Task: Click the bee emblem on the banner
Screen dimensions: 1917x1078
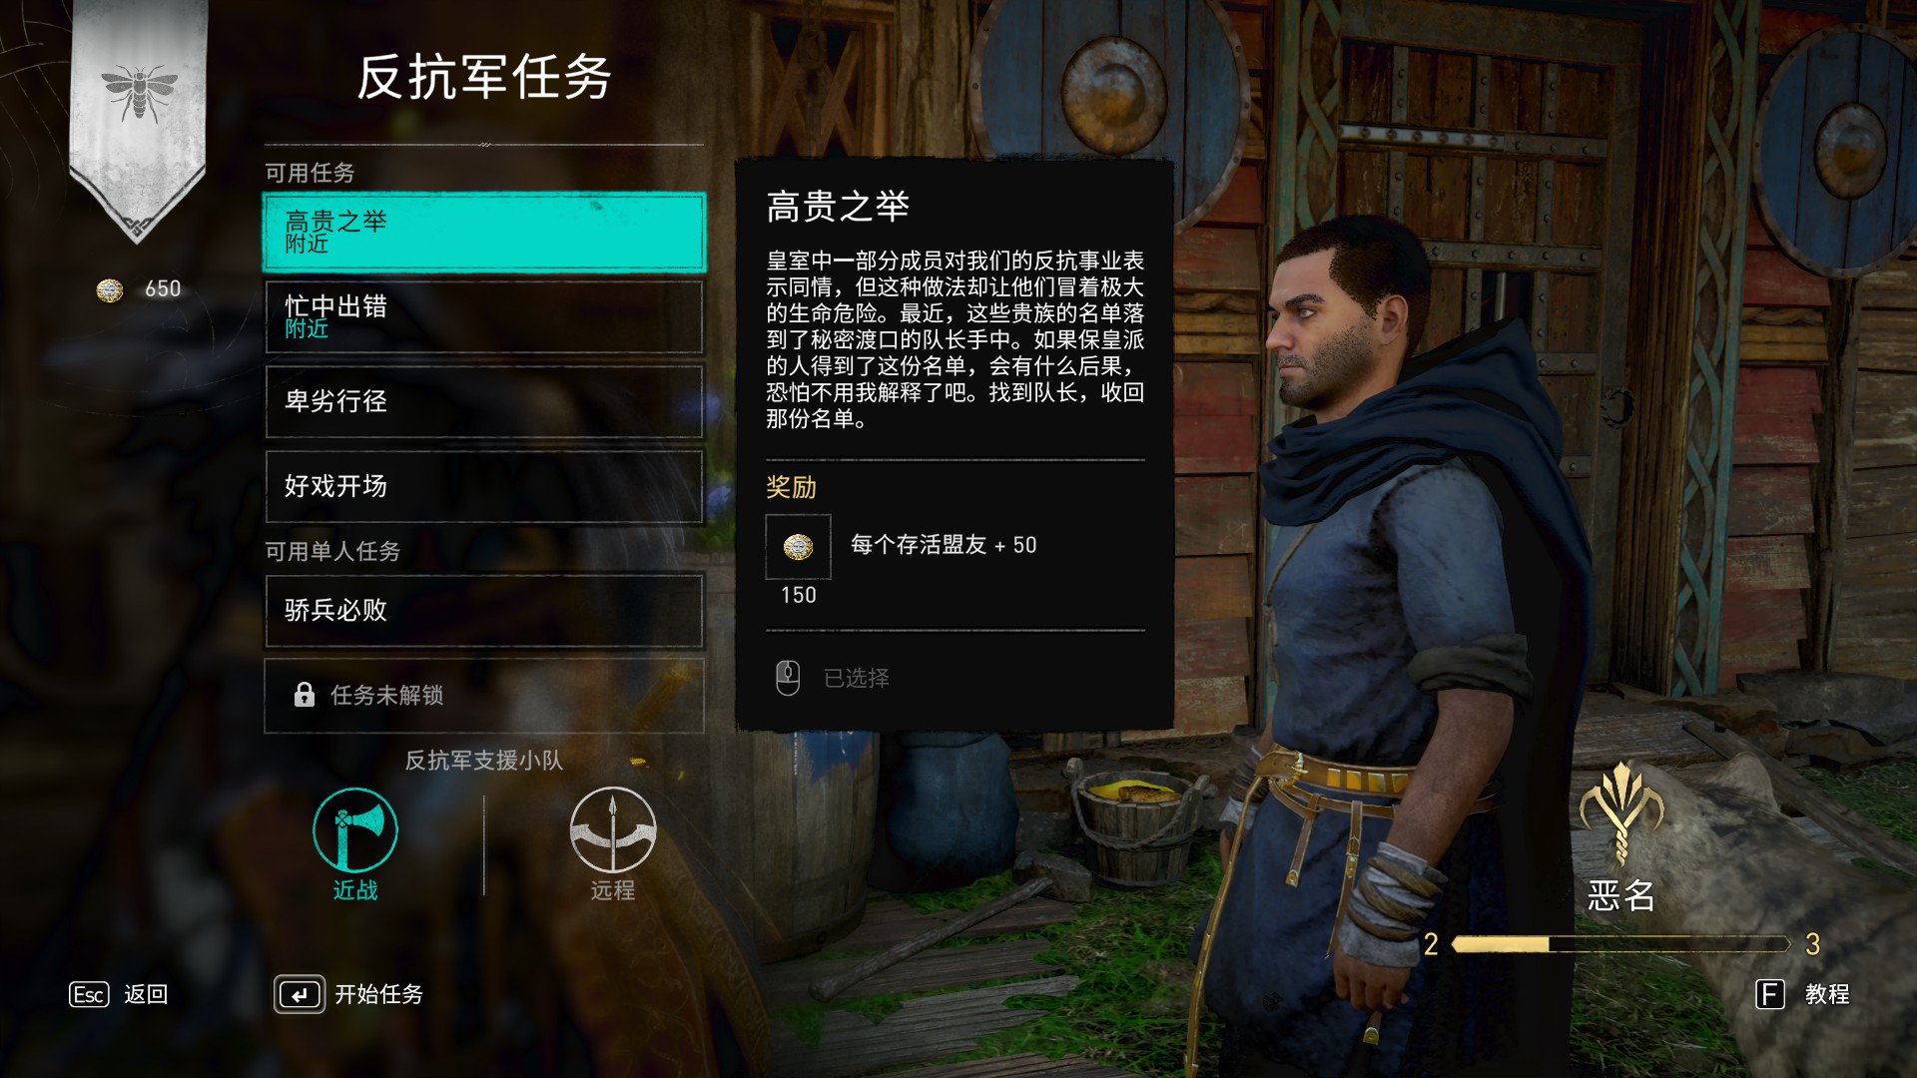Action: click(139, 92)
